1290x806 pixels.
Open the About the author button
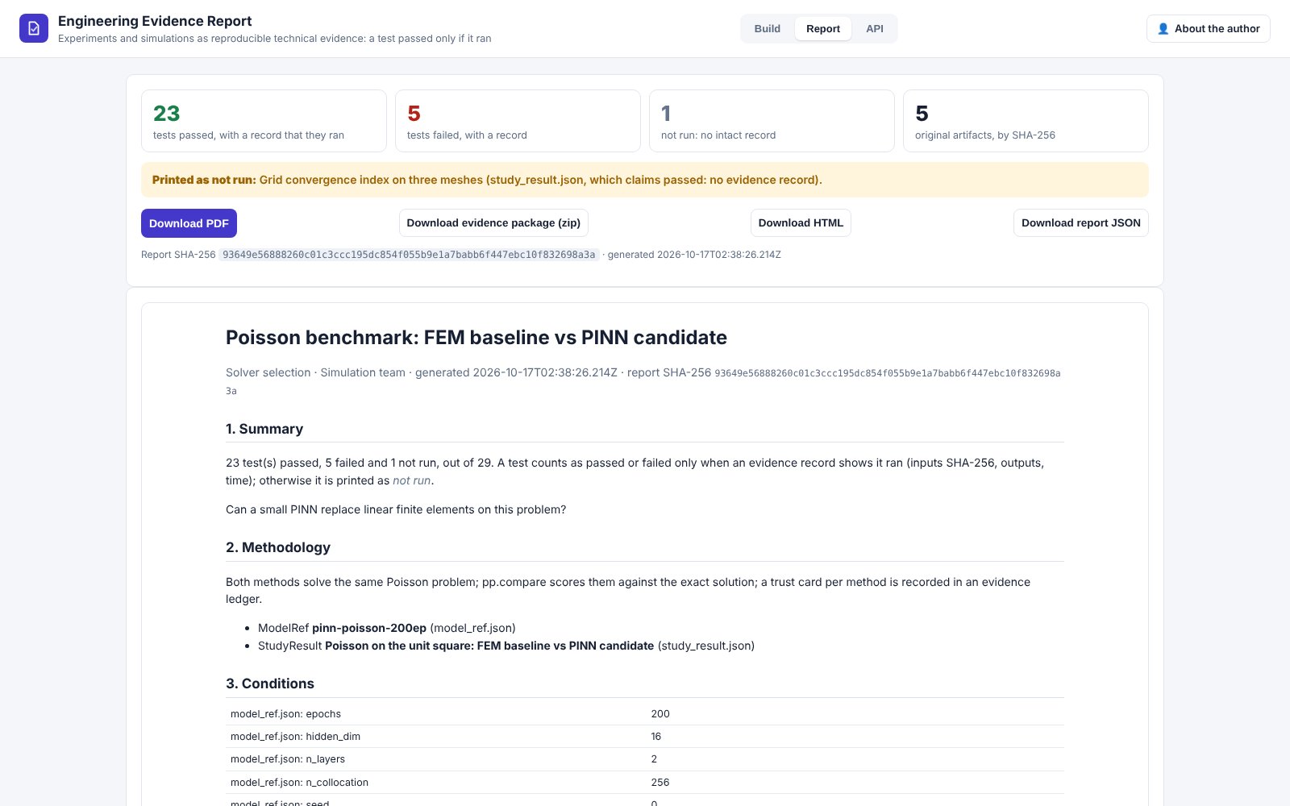(x=1208, y=29)
